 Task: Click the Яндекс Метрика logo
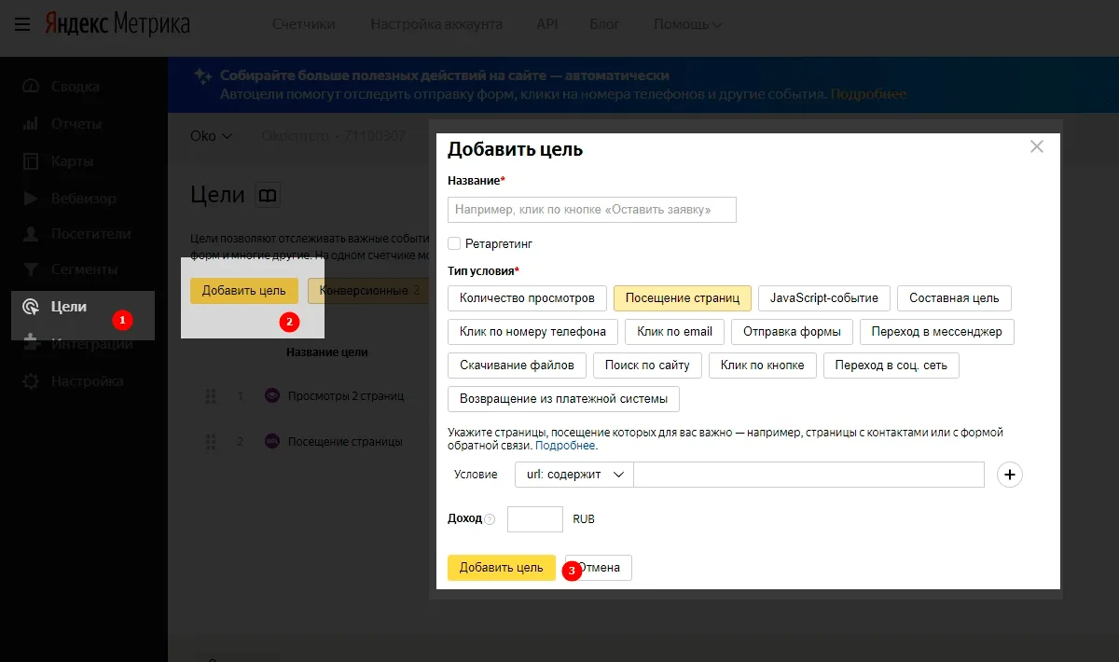pos(117,24)
